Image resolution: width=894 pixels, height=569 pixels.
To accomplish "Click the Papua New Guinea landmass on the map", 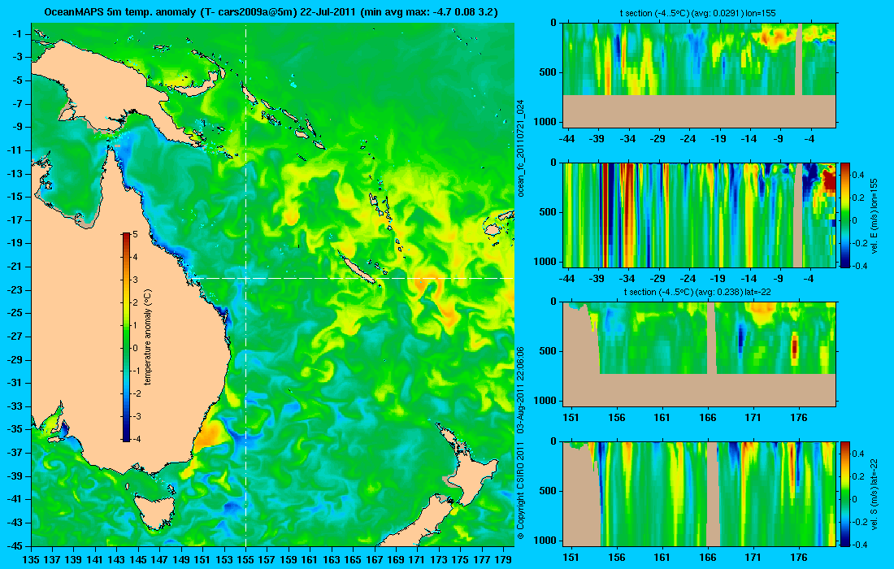I will (108, 84).
